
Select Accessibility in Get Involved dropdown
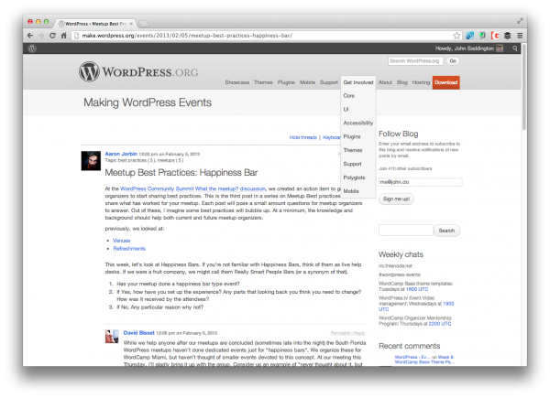coord(358,123)
